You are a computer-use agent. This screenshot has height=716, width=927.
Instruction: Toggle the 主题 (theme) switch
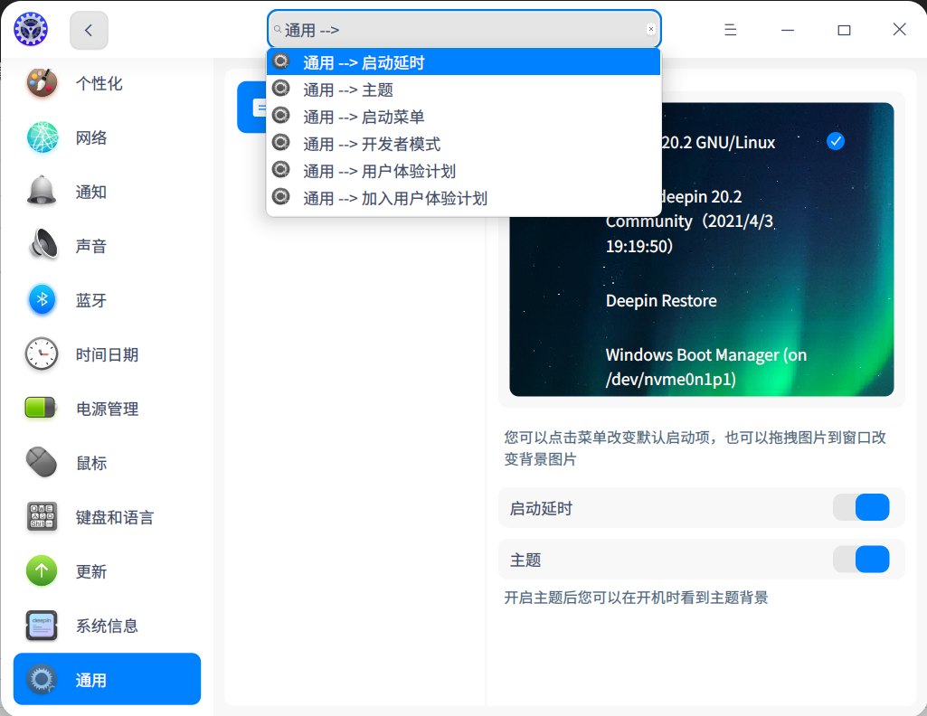[861, 560]
